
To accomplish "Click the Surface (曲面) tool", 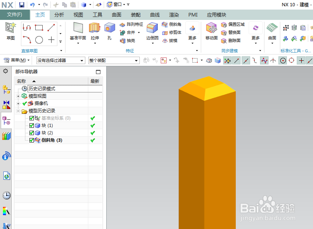I will pyautogui.click(x=272, y=32).
